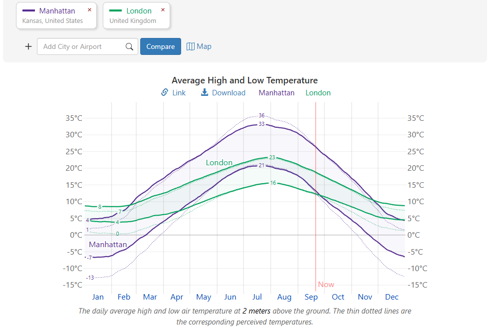Click the right -15°C axis label
The width and height of the screenshot is (491, 335).
pos(417,285)
